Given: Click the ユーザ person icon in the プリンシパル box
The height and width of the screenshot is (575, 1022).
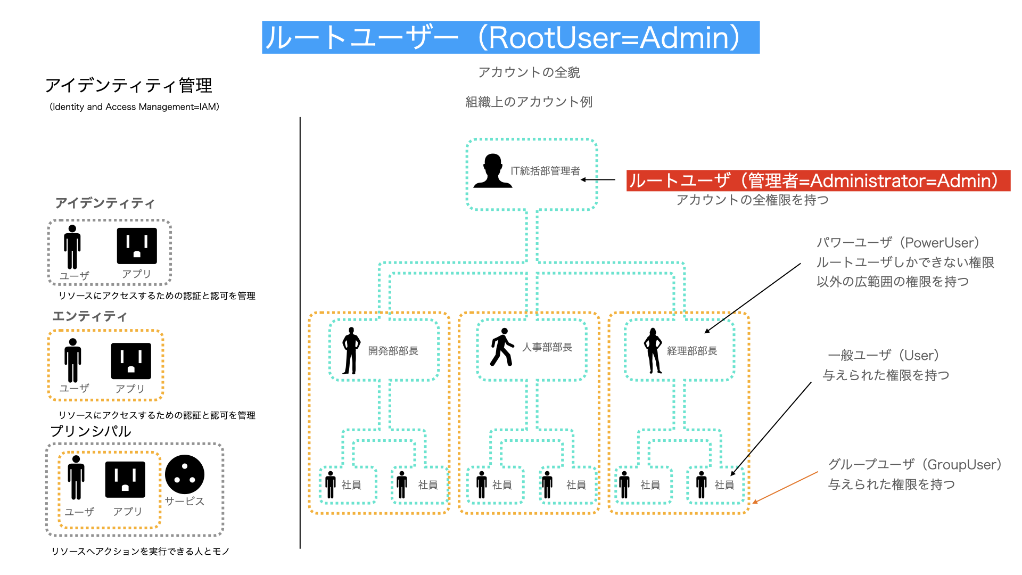Looking at the screenshot, I should [x=76, y=477].
